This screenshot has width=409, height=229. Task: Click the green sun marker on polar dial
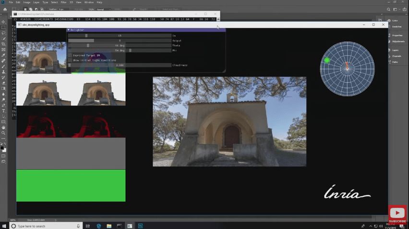pyautogui.click(x=327, y=60)
